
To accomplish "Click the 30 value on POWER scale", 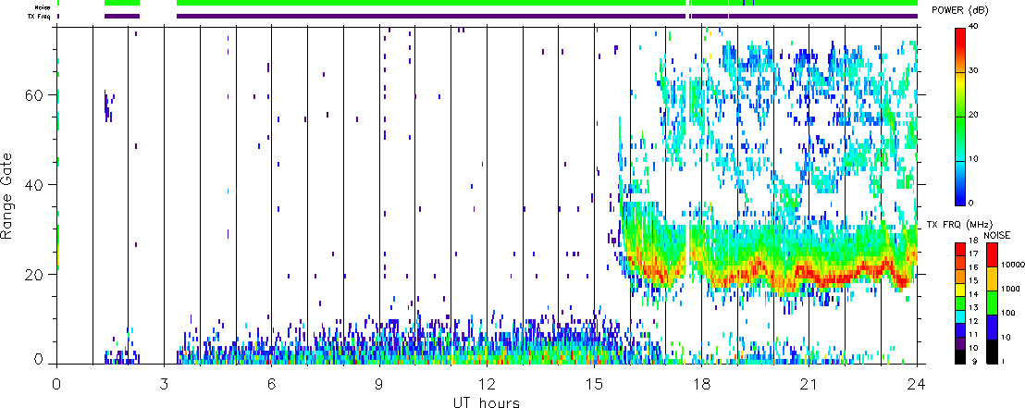I will click(975, 72).
